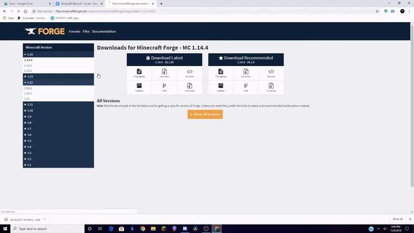The height and width of the screenshot is (233, 414).
Task: Open Microsoft Edge from the taskbar
Action: tap(111, 228)
